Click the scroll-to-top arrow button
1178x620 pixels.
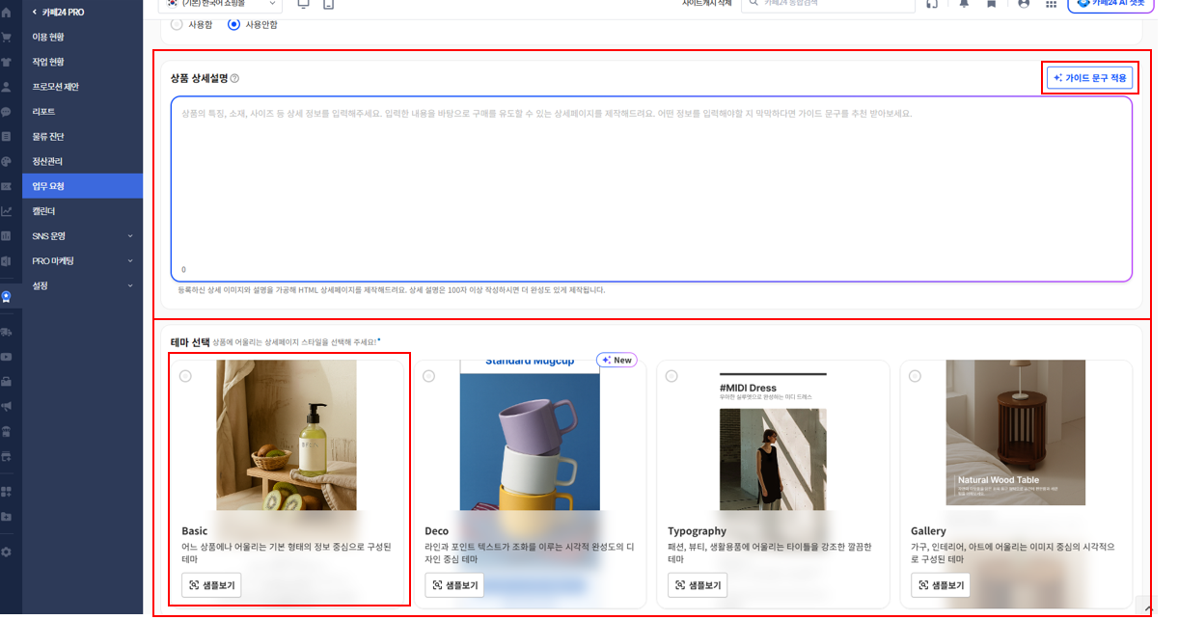[x=1146, y=607]
